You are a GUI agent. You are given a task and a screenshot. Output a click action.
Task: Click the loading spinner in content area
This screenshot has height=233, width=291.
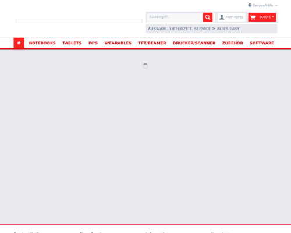pyautogui.click(x=145, y=66)
